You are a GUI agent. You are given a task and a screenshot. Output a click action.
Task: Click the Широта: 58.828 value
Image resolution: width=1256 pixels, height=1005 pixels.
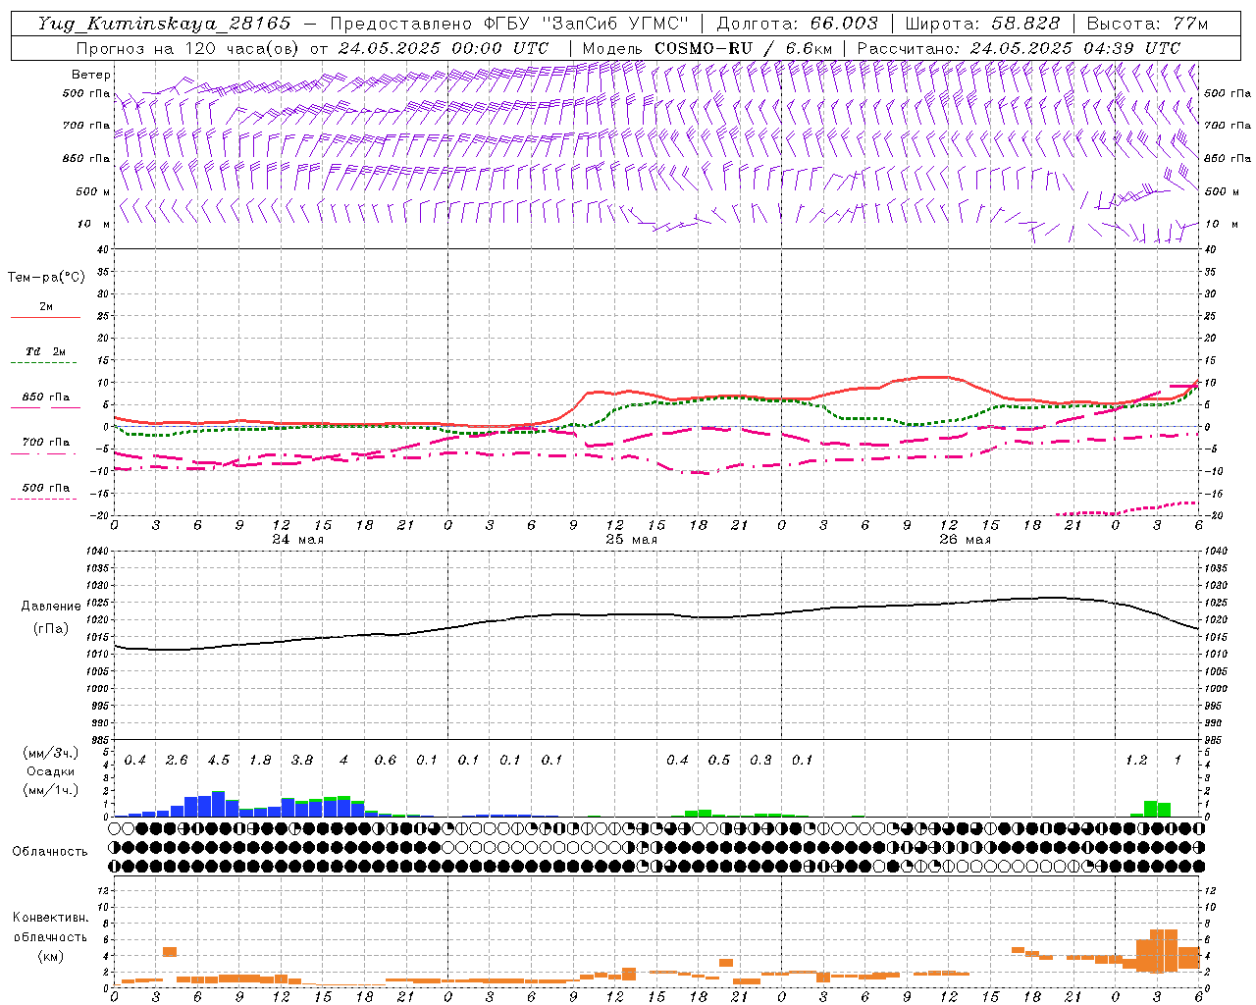click(x=982, y=24)
